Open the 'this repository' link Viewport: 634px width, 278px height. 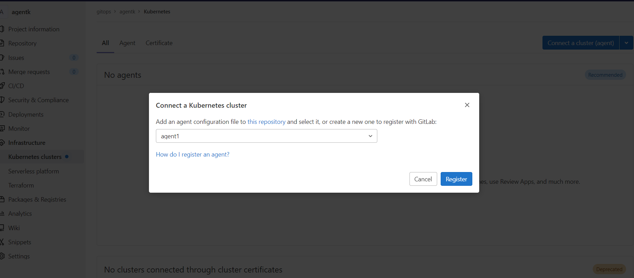coord(266,122)
